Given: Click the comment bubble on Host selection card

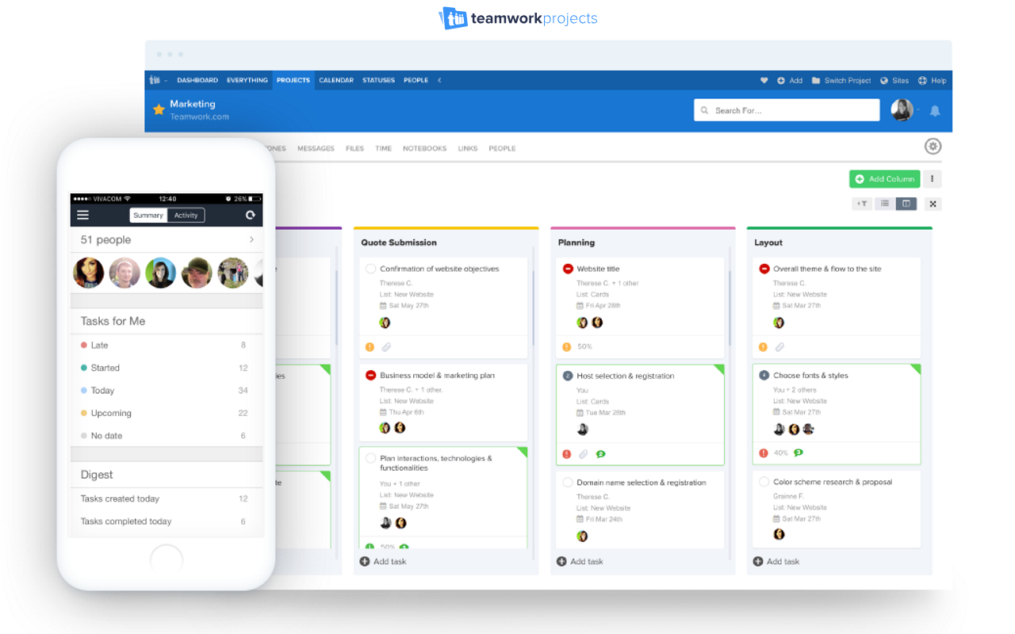Looking at the screenshot, I should (601, 454).
